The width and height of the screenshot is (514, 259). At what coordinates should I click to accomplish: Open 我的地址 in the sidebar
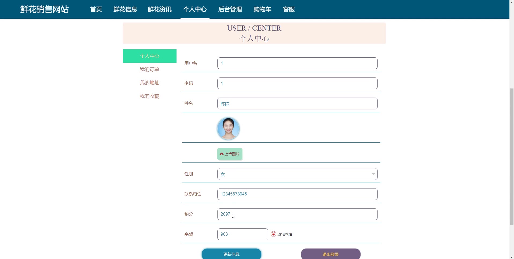tap(150, 83)
